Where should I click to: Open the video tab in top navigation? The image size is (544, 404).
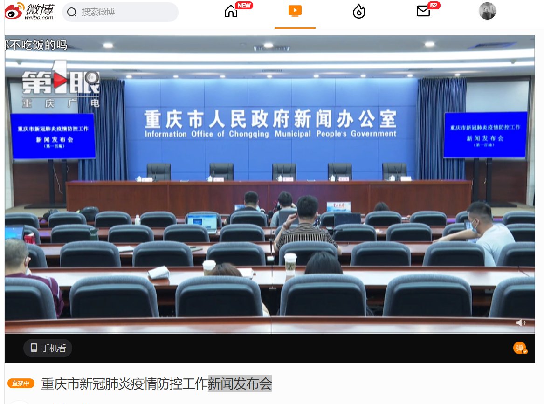pos(295,11)
